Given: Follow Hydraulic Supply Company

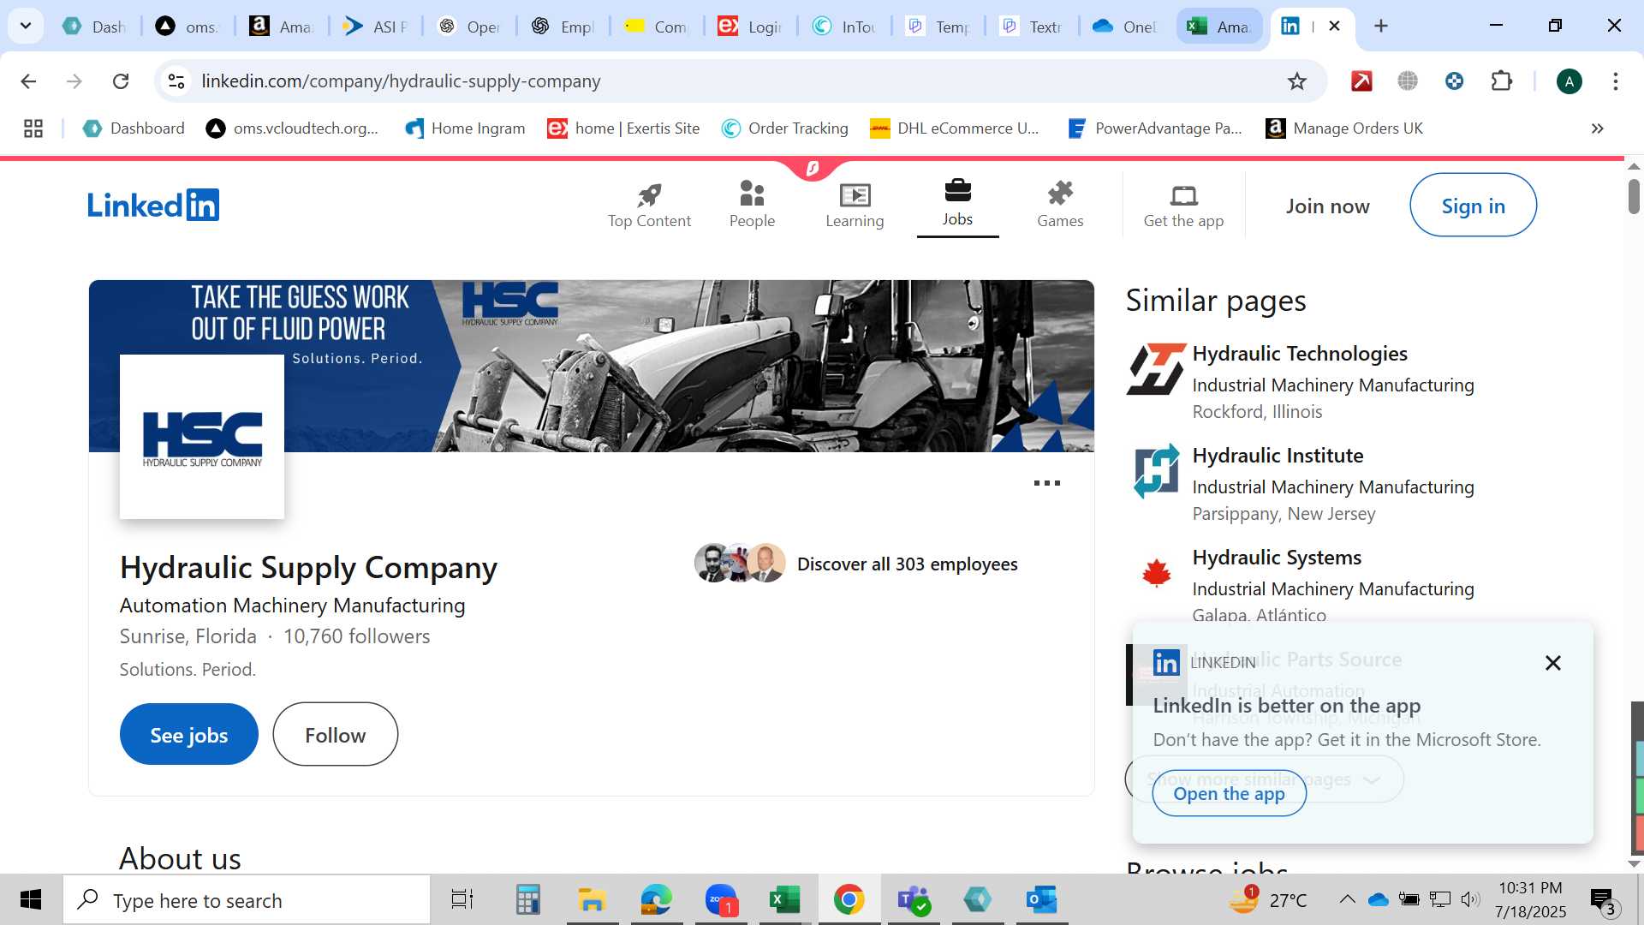Looking at the screenshot, I should [x=335, y=735].
